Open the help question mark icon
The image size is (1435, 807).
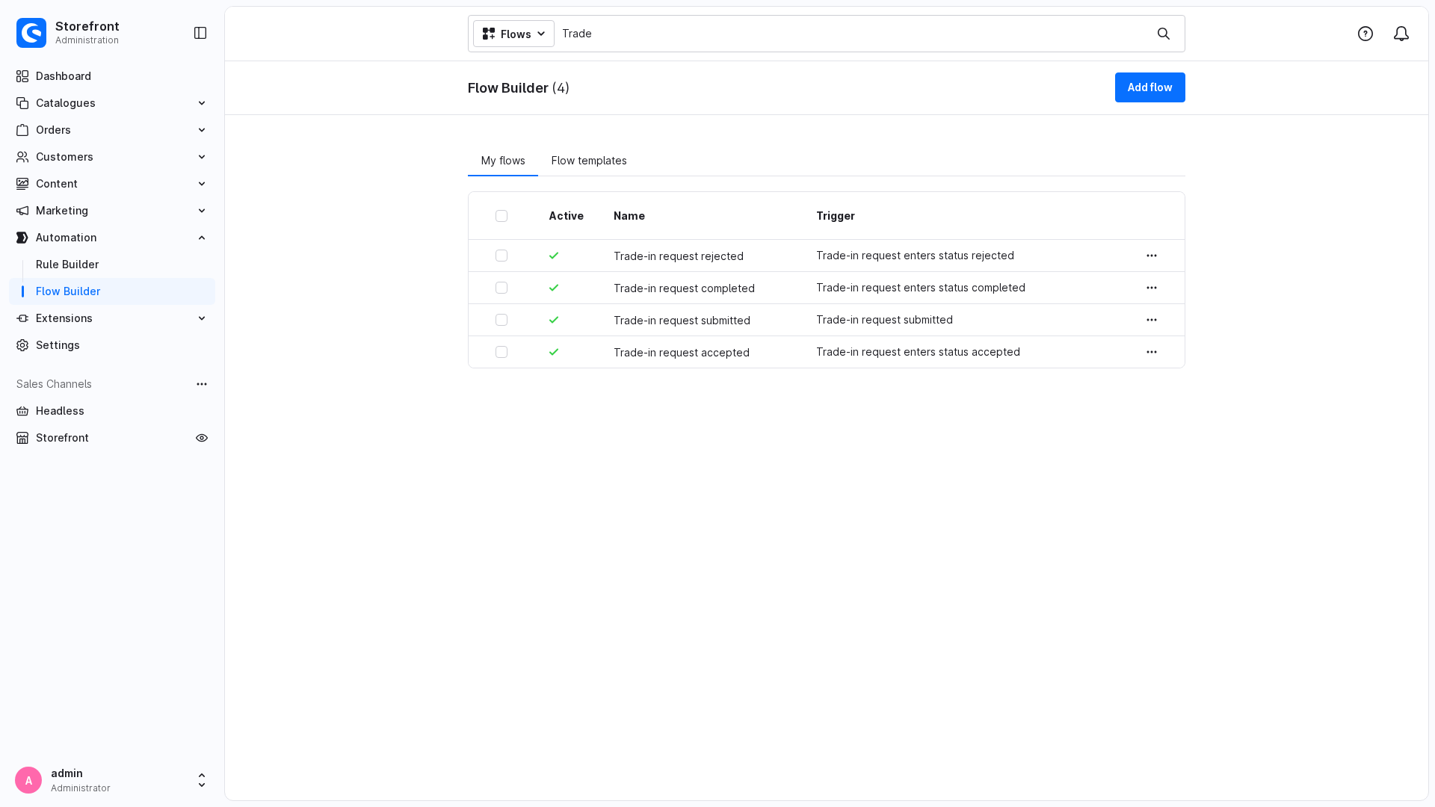click(1365, 34)
